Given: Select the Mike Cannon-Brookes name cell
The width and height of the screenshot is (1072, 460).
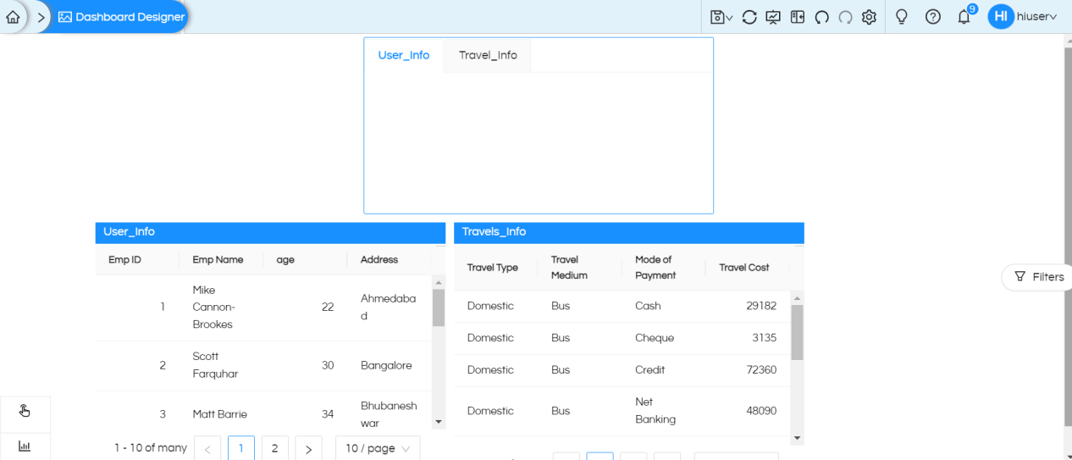Looking at the screenshot, I should tap(221, 308).
